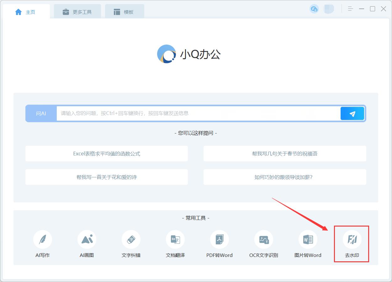Open the hamburger menu in title bar
Screen dimensions: 392x282
click(351, 9)
